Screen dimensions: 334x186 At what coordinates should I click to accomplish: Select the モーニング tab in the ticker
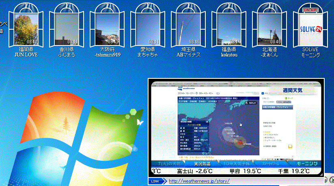[307, 164]
